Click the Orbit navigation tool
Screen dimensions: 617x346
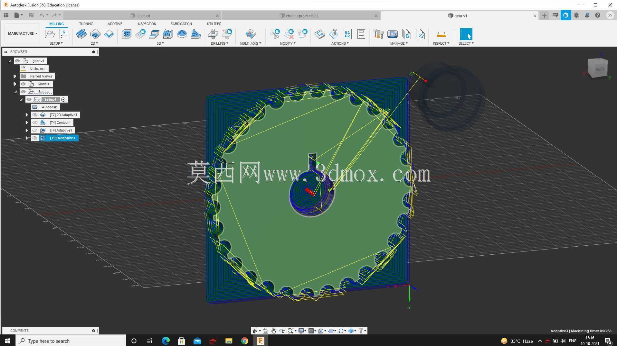click(255, 331)
